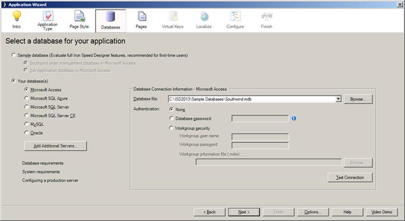This screenshot has width=405, height=221.
Task: Open Configuring a production server link
Action: pos(50,181)
